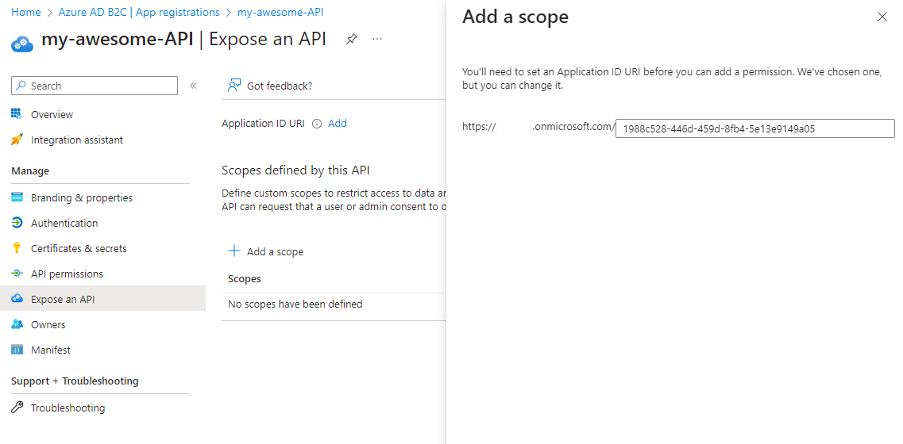Open the Overview menu item
Image resolution: width=903 pixels, height=444 pixels.
click(x=52, y=114)
